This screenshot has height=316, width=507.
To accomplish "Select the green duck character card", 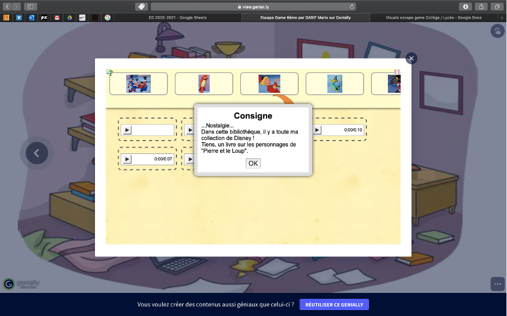I will point(335,84).
